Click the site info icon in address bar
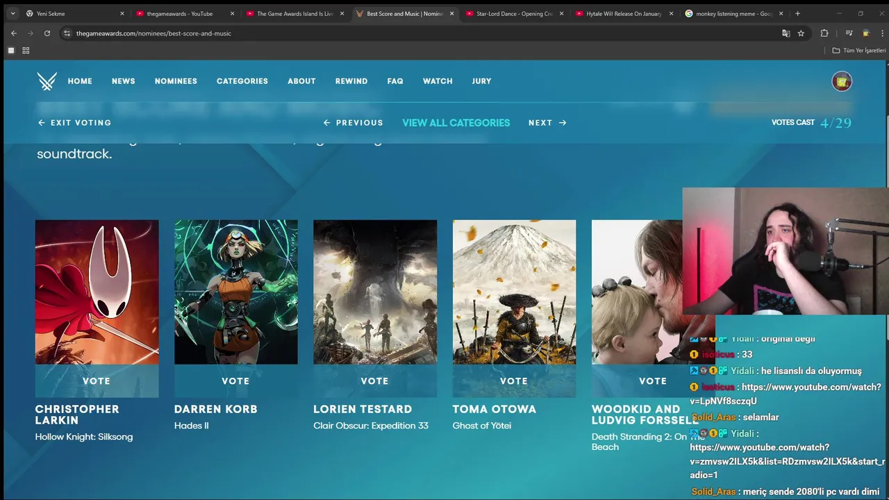Screen dimensions: 889x500 67,33
